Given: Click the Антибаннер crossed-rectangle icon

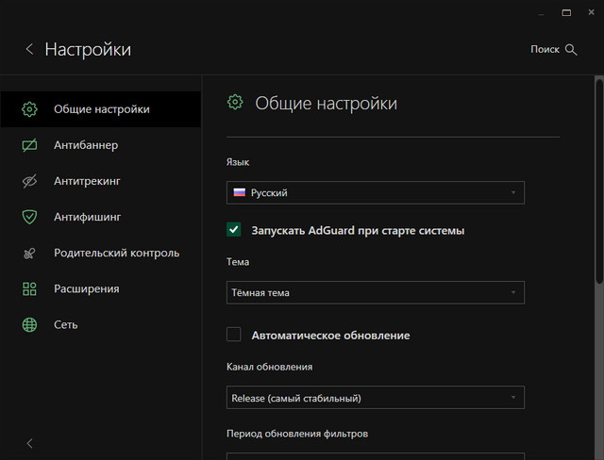Looking at the screenshot, I should pos(29,145).
